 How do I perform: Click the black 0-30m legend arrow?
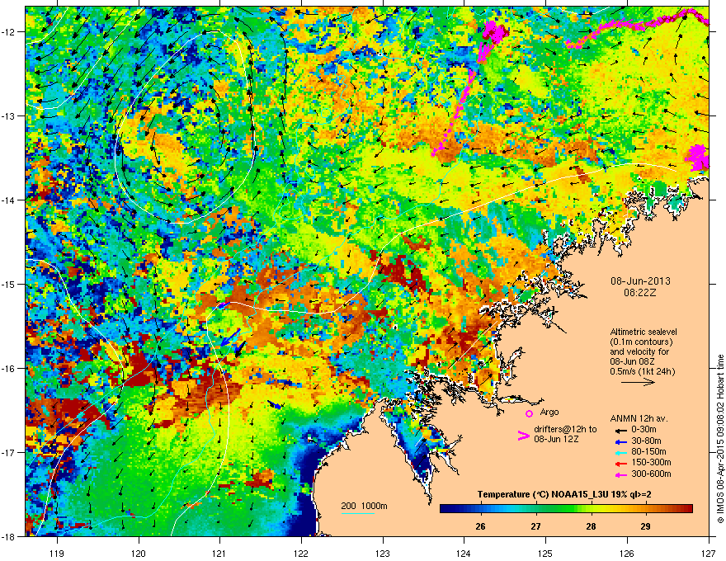620,430
